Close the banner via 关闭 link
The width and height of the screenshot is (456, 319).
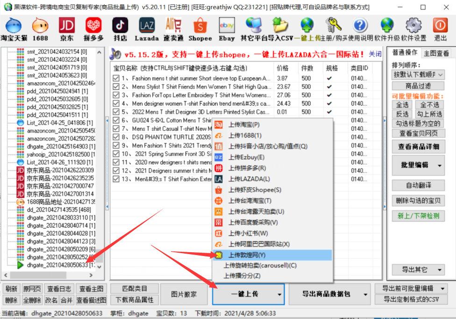[375, 54]
